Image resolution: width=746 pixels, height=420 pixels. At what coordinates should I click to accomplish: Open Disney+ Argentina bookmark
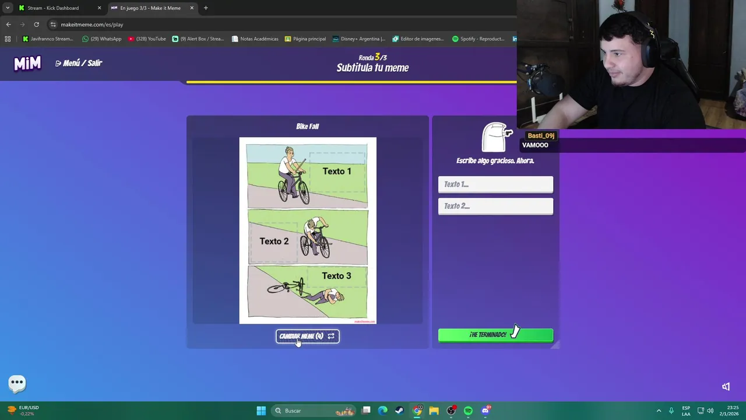359,39
